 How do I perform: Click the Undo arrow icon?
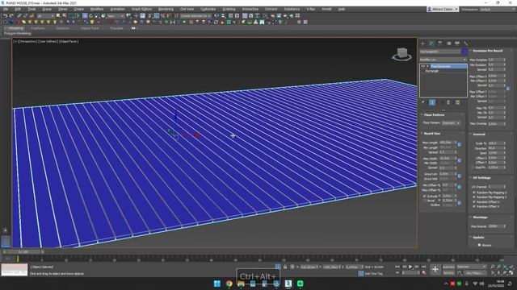pos(6,15)
